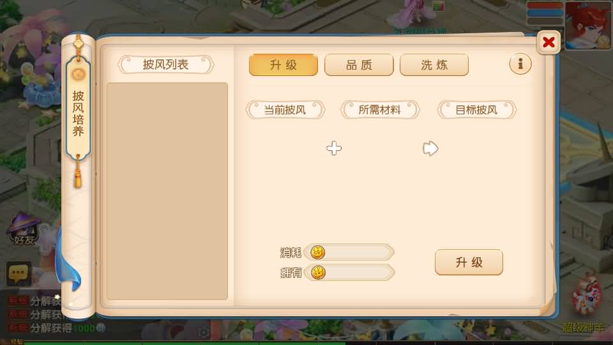Click the 披风列表 header label
The height and width of the screenshot is (345, 613).
click(166, 65)
